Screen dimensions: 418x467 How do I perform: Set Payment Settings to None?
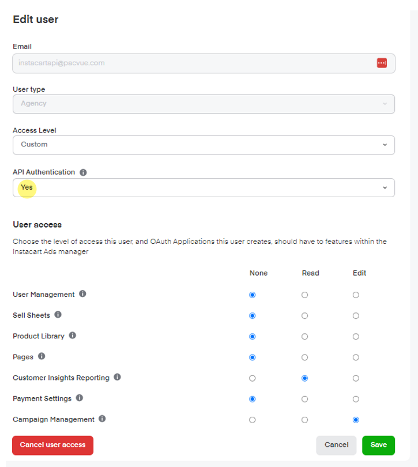pyautogui.click(x=253, y=400)
